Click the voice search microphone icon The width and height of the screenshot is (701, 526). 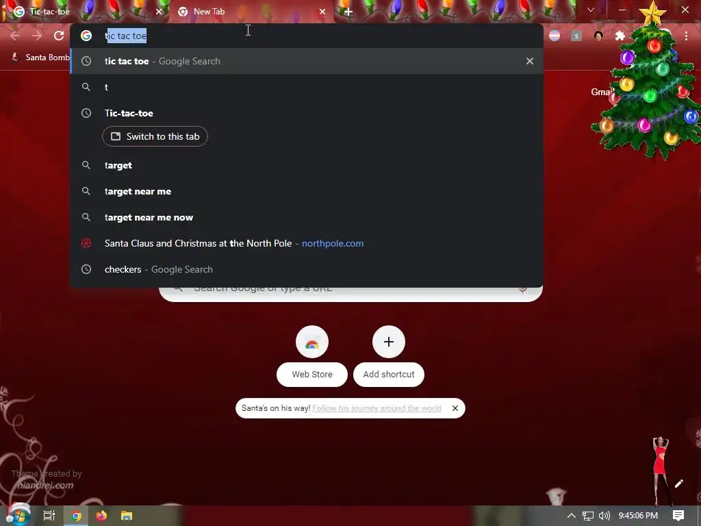point(522,289)
